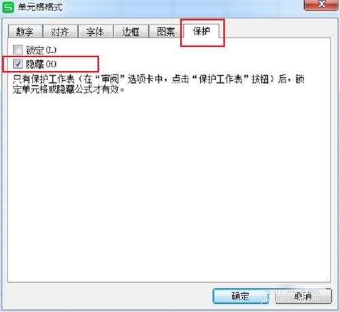Click the 隐藏 (H) label text
Image resolution: width=340 pixels, height=312 pixels.
[x=41, y=64]
